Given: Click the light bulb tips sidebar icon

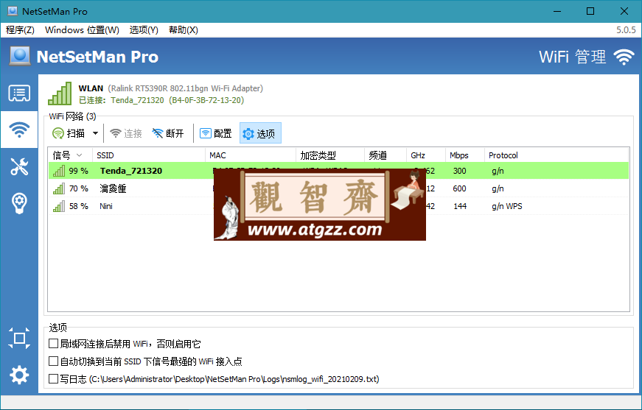Looking at the screenshot, I should click(19, 202).
